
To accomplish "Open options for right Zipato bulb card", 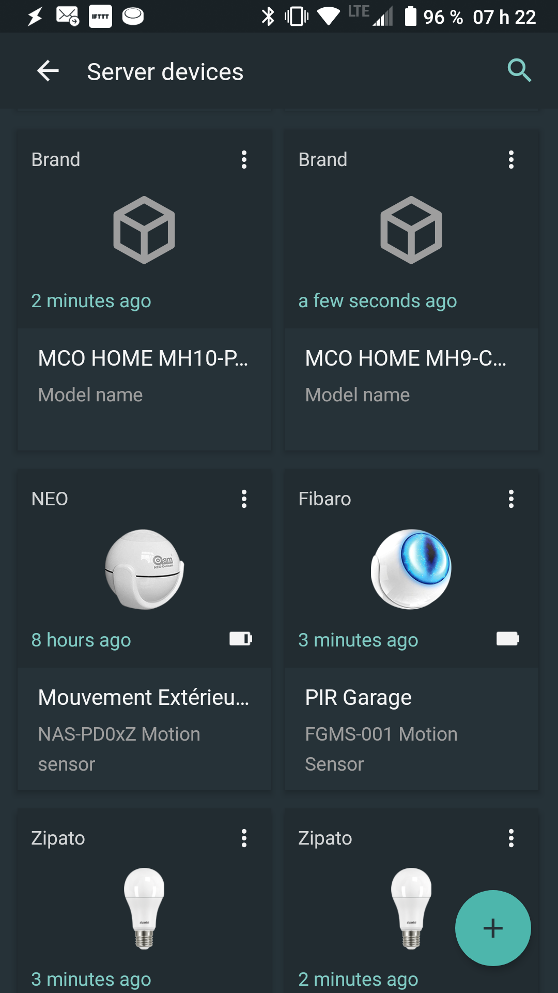I will [511, 838].
